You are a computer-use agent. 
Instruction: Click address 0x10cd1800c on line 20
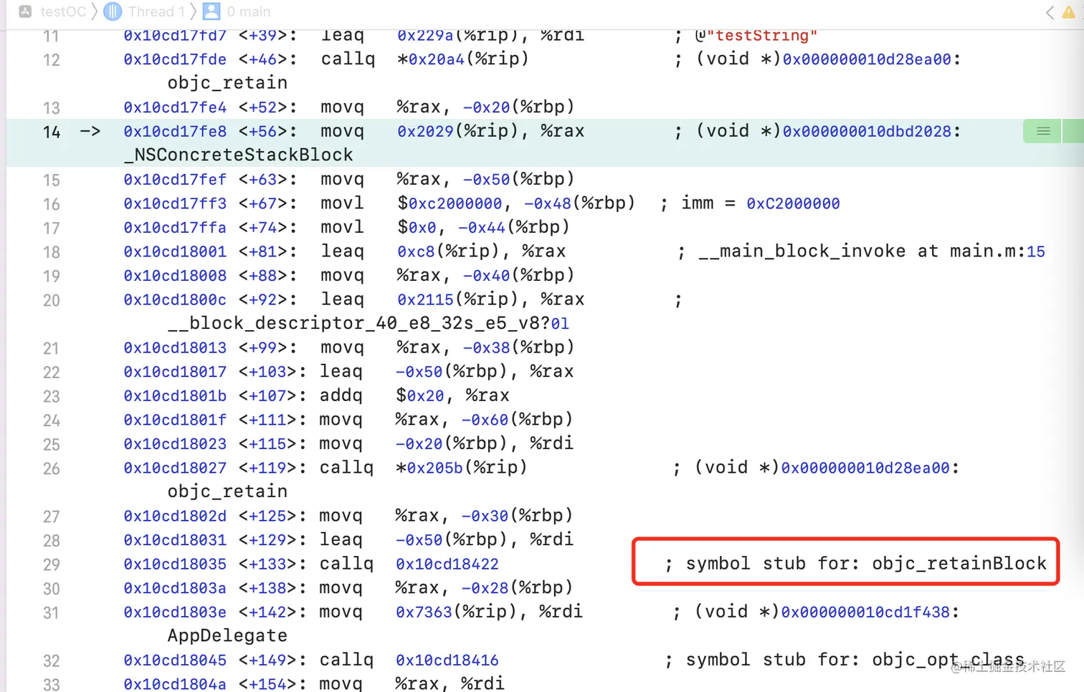coord(175,299)
